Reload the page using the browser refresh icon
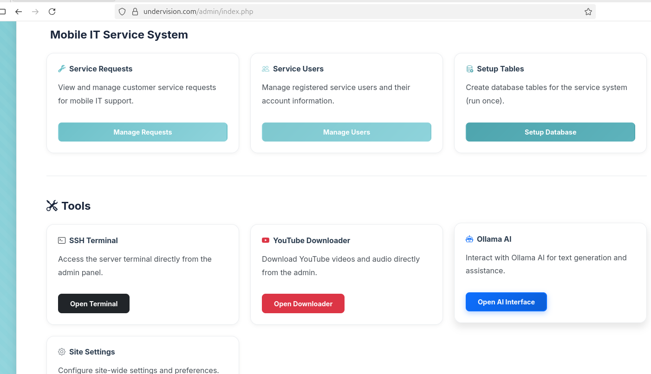Viewport: 651px width, 374px height. click(52, 12)
